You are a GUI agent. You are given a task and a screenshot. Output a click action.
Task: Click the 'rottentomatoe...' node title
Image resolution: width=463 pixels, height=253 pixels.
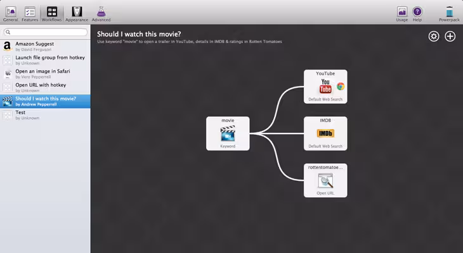pyautogui.click(x=325, y=167)
